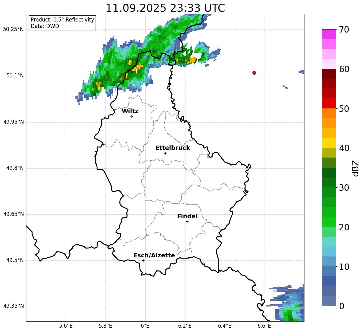Click the 6.2°E longitude label

coord(185,326)
